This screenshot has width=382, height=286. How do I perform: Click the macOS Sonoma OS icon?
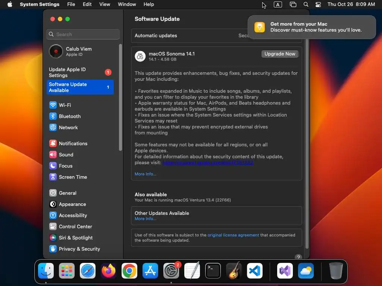click(140, 57)
